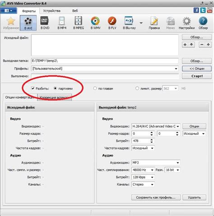Viewport: 214px width, 216px height.
Task: Open the YouTube icon
Action: tap(209, 10)
